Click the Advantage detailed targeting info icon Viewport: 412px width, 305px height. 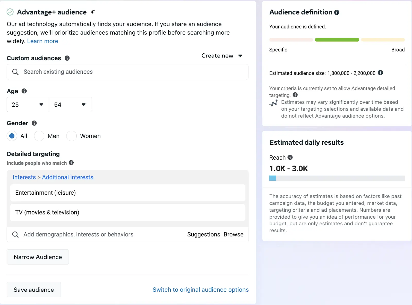(295, 95)
